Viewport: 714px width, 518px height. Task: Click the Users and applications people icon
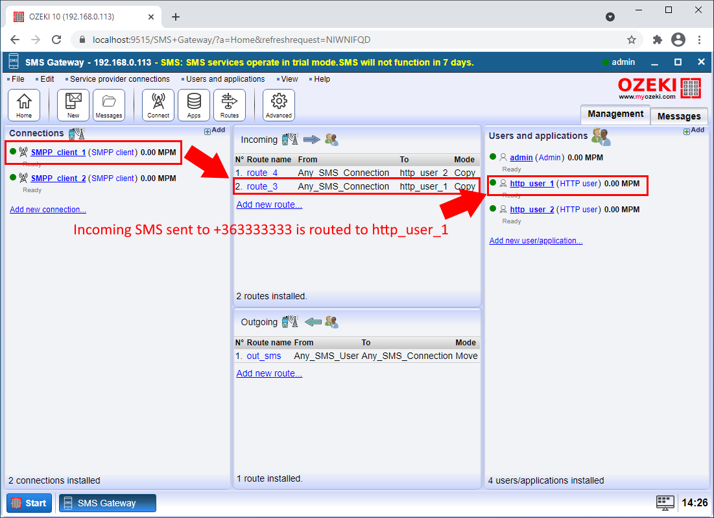point(601,136)
